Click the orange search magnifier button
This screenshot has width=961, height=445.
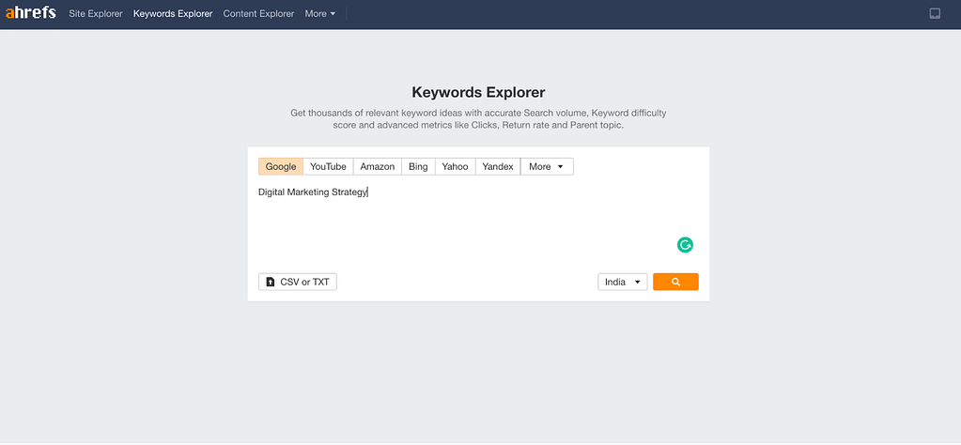(x=675, y=282)
